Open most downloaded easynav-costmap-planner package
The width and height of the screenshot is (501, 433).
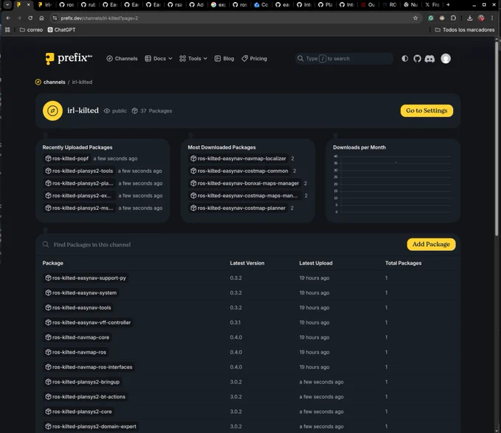click(238, 208)
